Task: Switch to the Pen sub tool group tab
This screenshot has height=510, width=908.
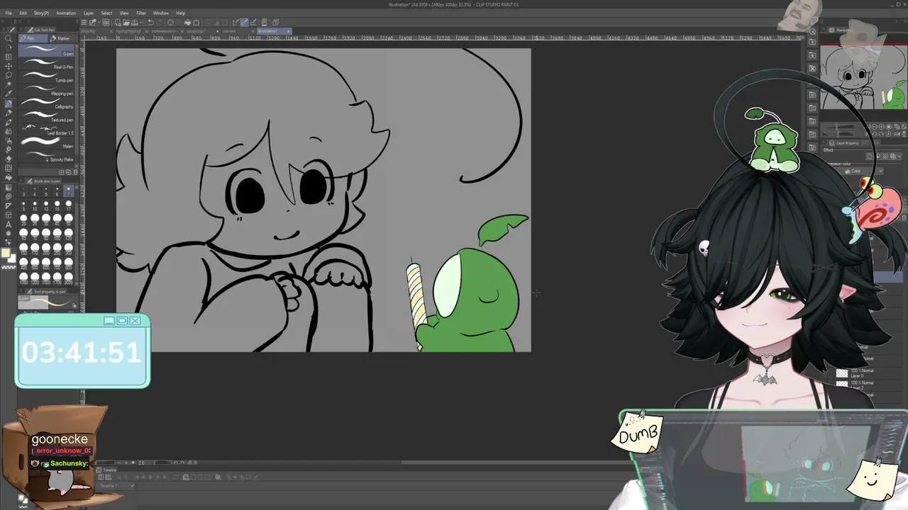Action: [32, 38]
